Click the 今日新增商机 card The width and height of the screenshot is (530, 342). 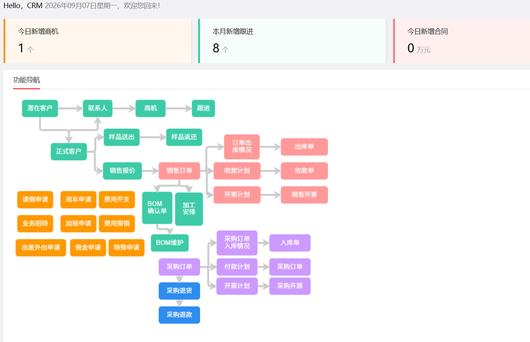tap(97, 41)
